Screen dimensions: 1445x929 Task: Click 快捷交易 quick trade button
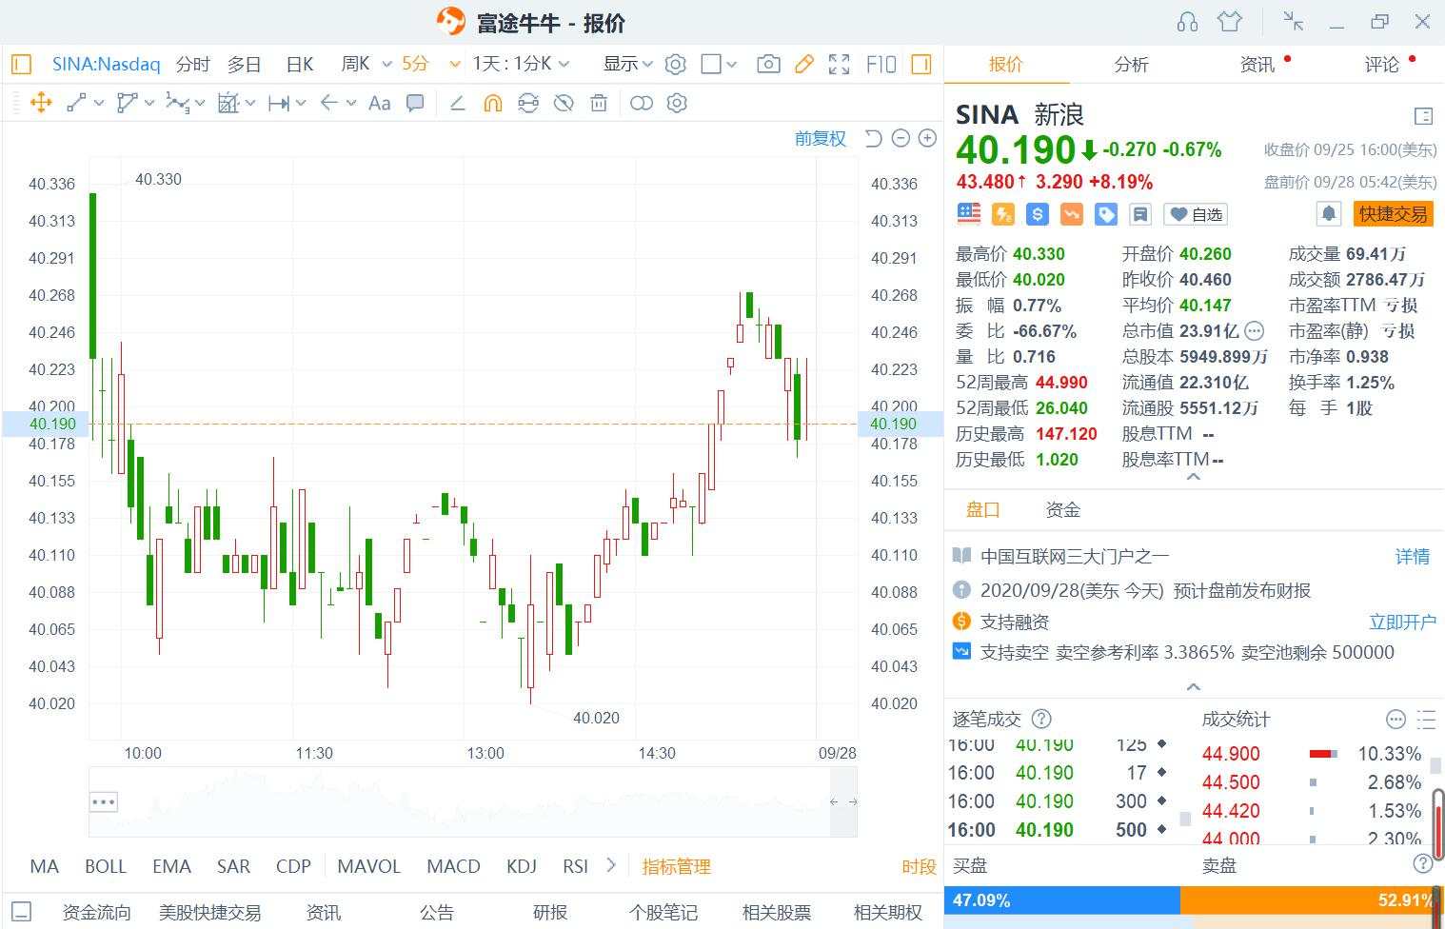(1394, 214)
